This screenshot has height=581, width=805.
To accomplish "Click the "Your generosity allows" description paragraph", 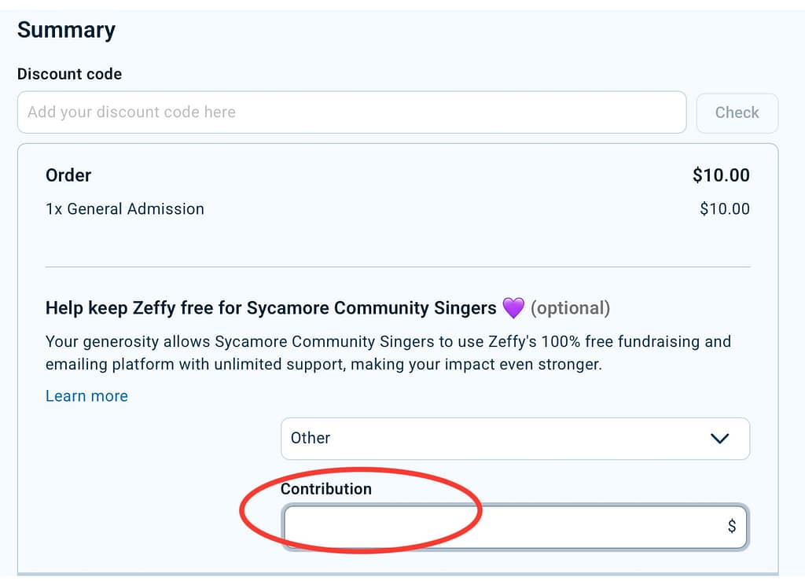I will click(x=388, y=353).
